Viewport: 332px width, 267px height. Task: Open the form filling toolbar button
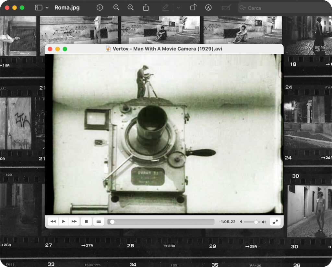226,8
